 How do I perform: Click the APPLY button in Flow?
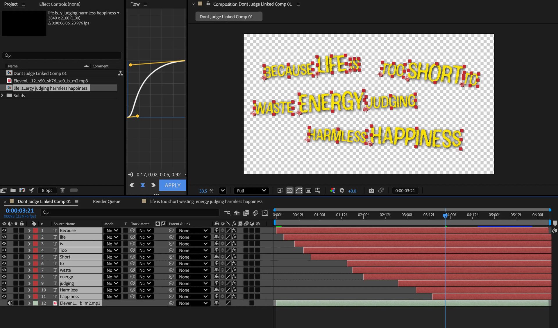(x=172, y=185)
